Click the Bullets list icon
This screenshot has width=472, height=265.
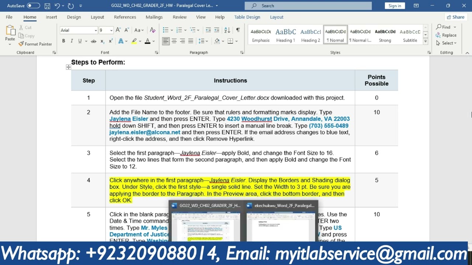[x=166, y=30]
